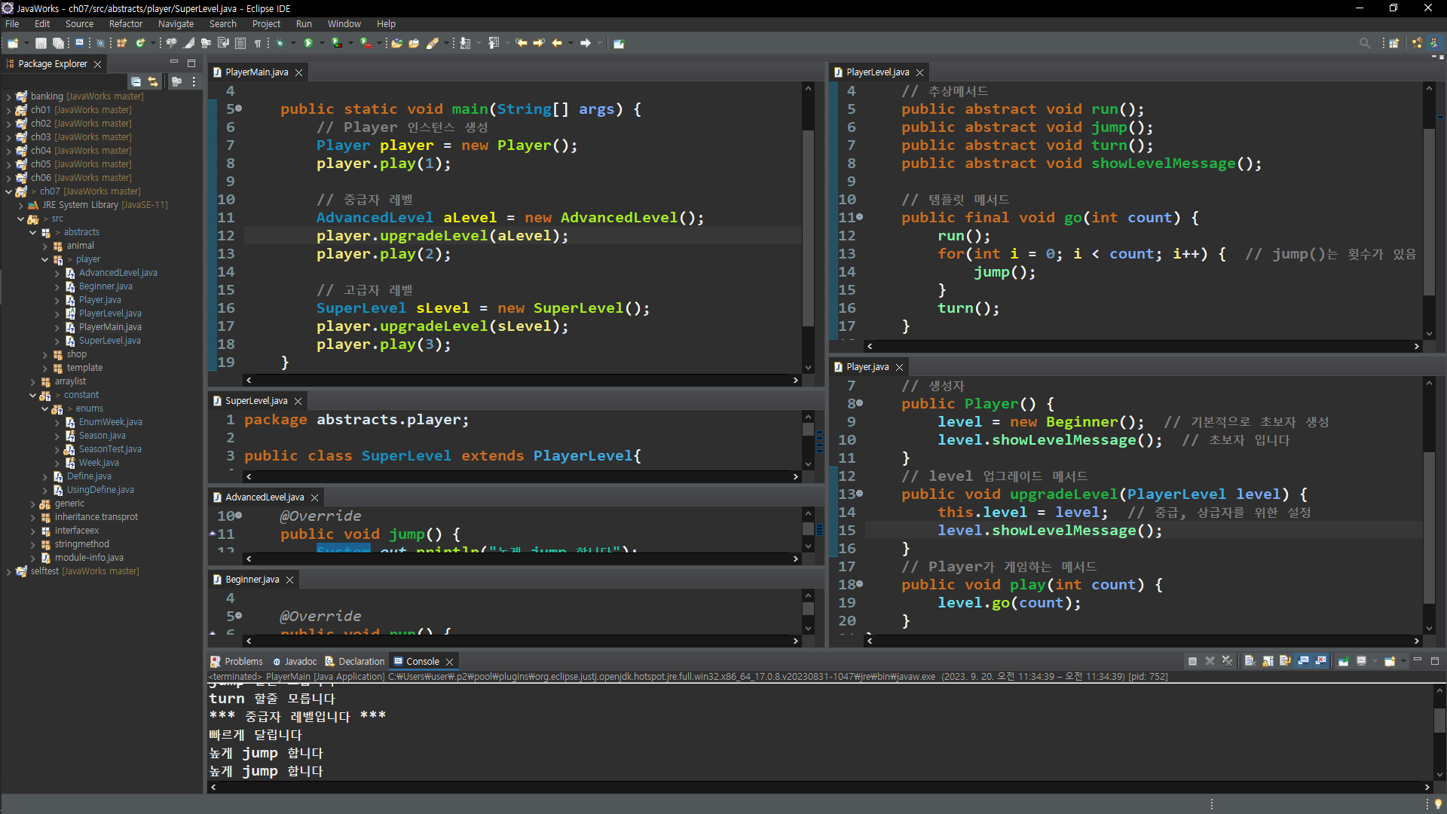Click the New Java Class toolbar icon
The height and width of the screenshot is (814, 1447).
[140, 44]
